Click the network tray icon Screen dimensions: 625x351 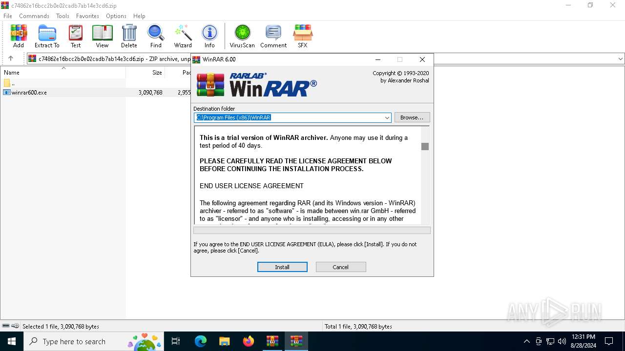click(x=550, y=341)
